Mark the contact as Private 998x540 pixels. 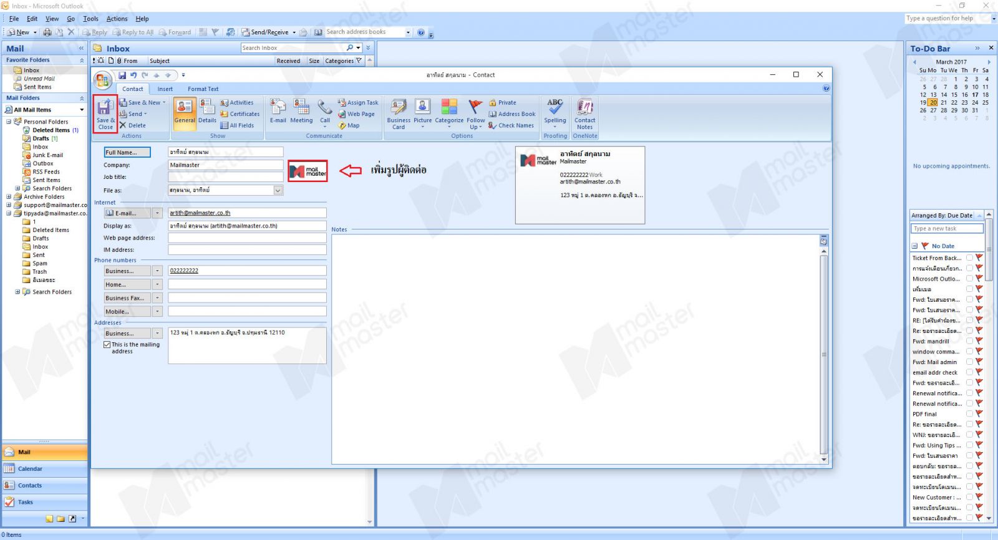tap(503, 103)
